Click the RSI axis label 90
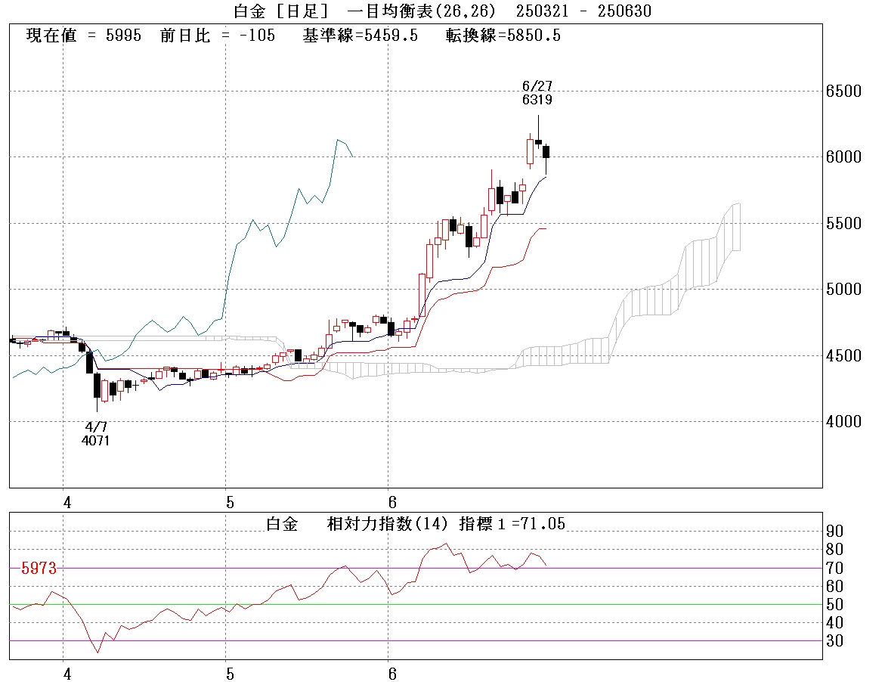The width and height of the screenshot is (885, 682). pyautogui.click(x=835, y=531)
